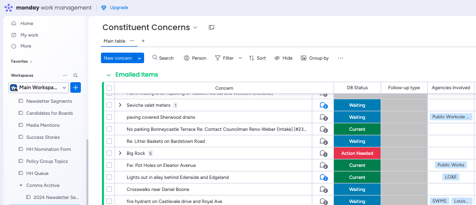476x205 pixels.
Task: Open updates for Crosswalks near Daniel Boone
Action: point(323,189)
